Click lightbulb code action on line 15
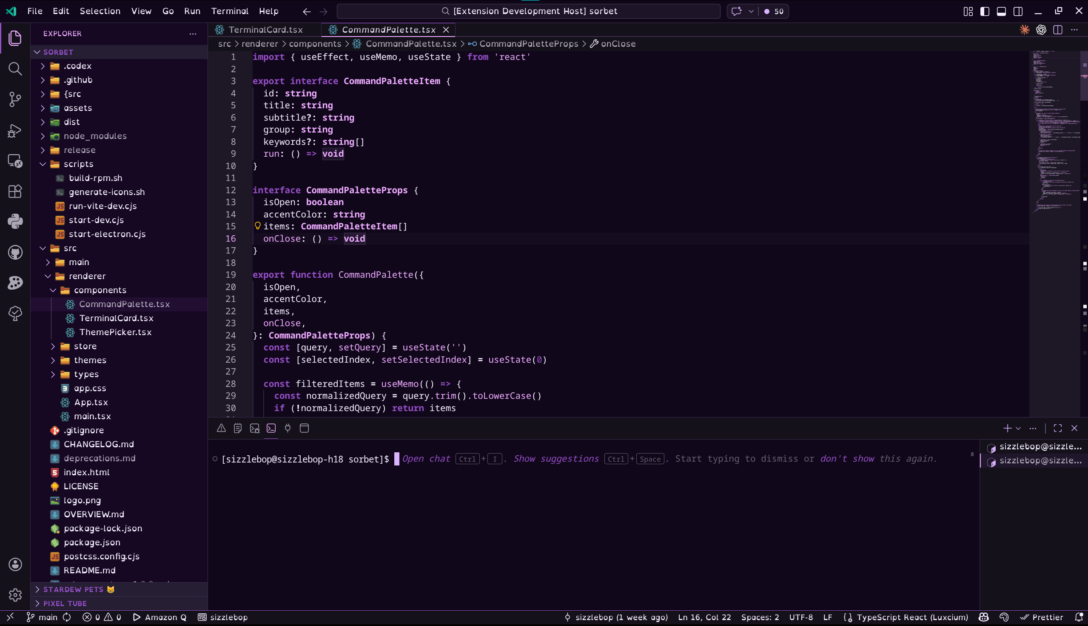The width and height of the screenshot is (1088, 626). click(257, 226)
